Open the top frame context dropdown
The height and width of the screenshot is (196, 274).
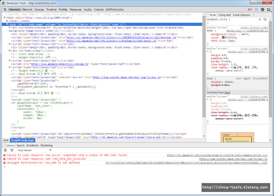click(34, 150)
